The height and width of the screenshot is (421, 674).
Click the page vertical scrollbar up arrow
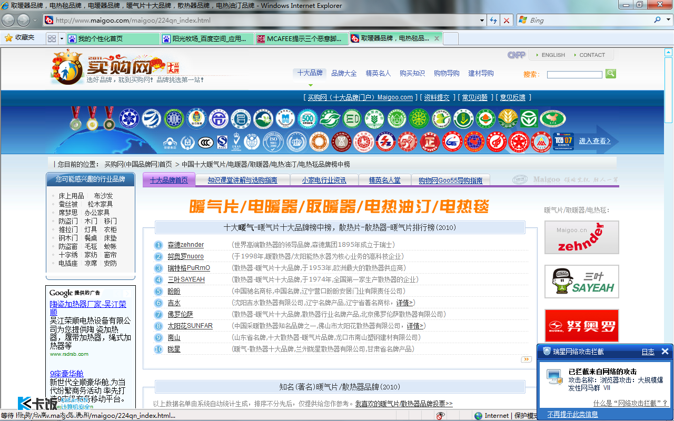669,52
